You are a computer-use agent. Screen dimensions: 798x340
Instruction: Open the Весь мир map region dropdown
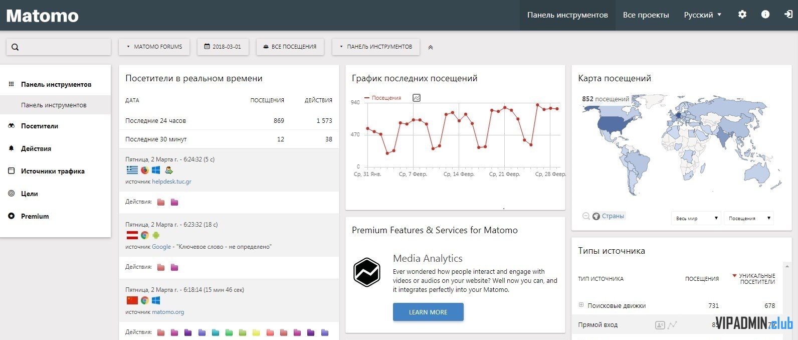pos(696,218)
